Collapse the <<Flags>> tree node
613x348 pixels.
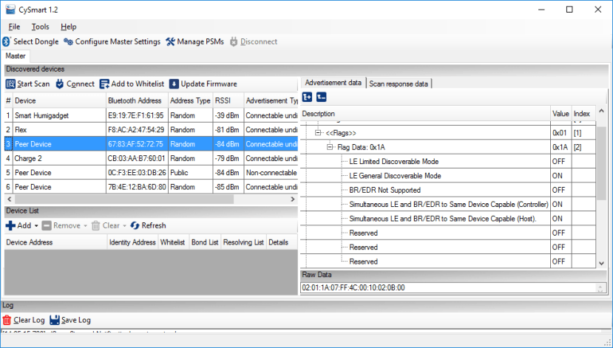318,133
